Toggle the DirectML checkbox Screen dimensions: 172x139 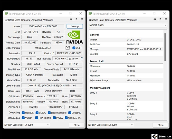click(x=70, y=113)
